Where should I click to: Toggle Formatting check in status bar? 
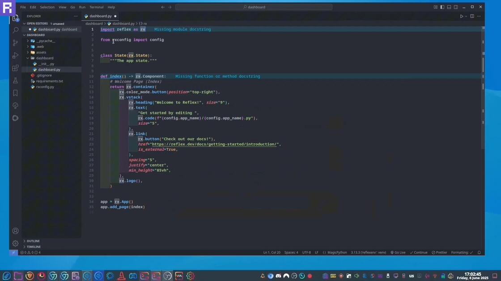(462, 252)
